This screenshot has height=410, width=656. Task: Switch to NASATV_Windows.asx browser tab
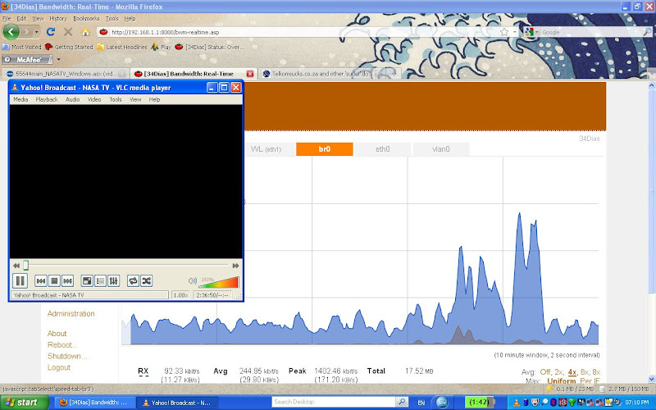[66, 74]
